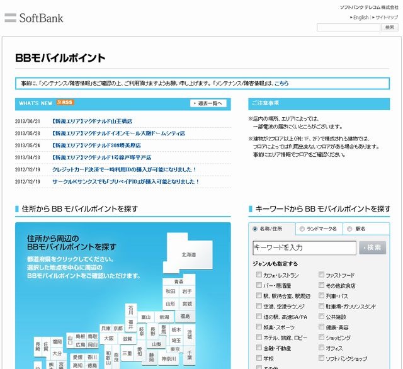Image resolution: width=403 pixels, height=369 pixels.
Task: Check the 健康・美容 genre
Action: coord(321,327)
